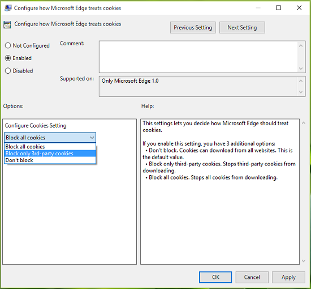The image size is (311, 289).
Task: Click Supported on scroll up arrow
Action: [301, 81]
